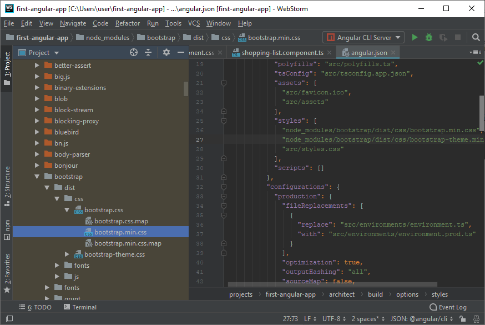Open the Refactor menu
485x325 pixels.
128,23
